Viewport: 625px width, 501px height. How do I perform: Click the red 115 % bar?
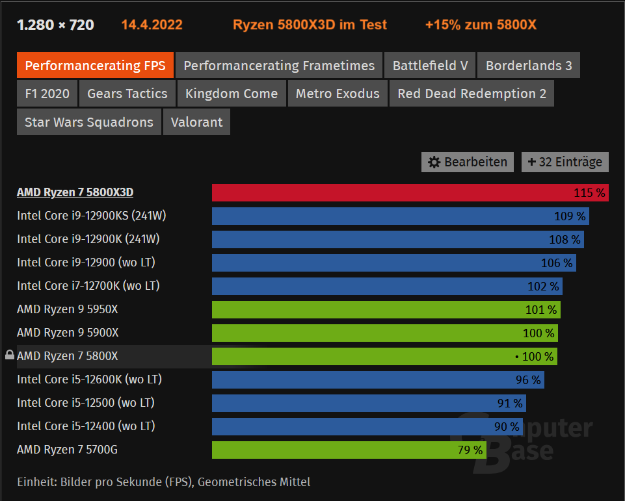pos(410,193)
